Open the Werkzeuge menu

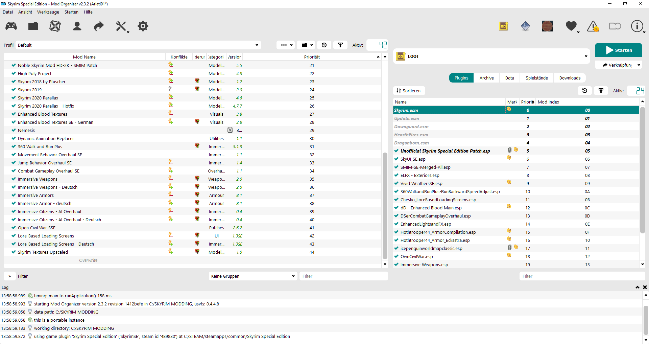pyautogui.click(x=48, y=12)
